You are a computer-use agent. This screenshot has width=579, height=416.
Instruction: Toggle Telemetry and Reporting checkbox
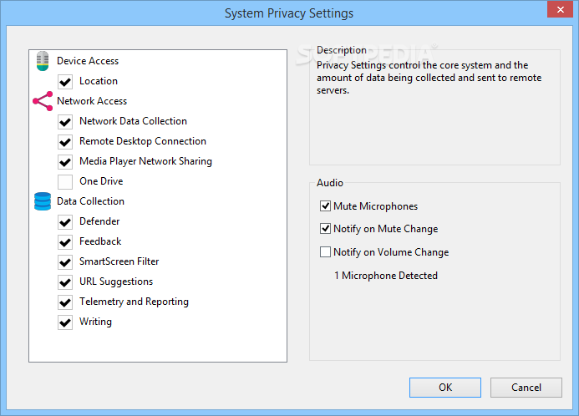coord(65,302)
